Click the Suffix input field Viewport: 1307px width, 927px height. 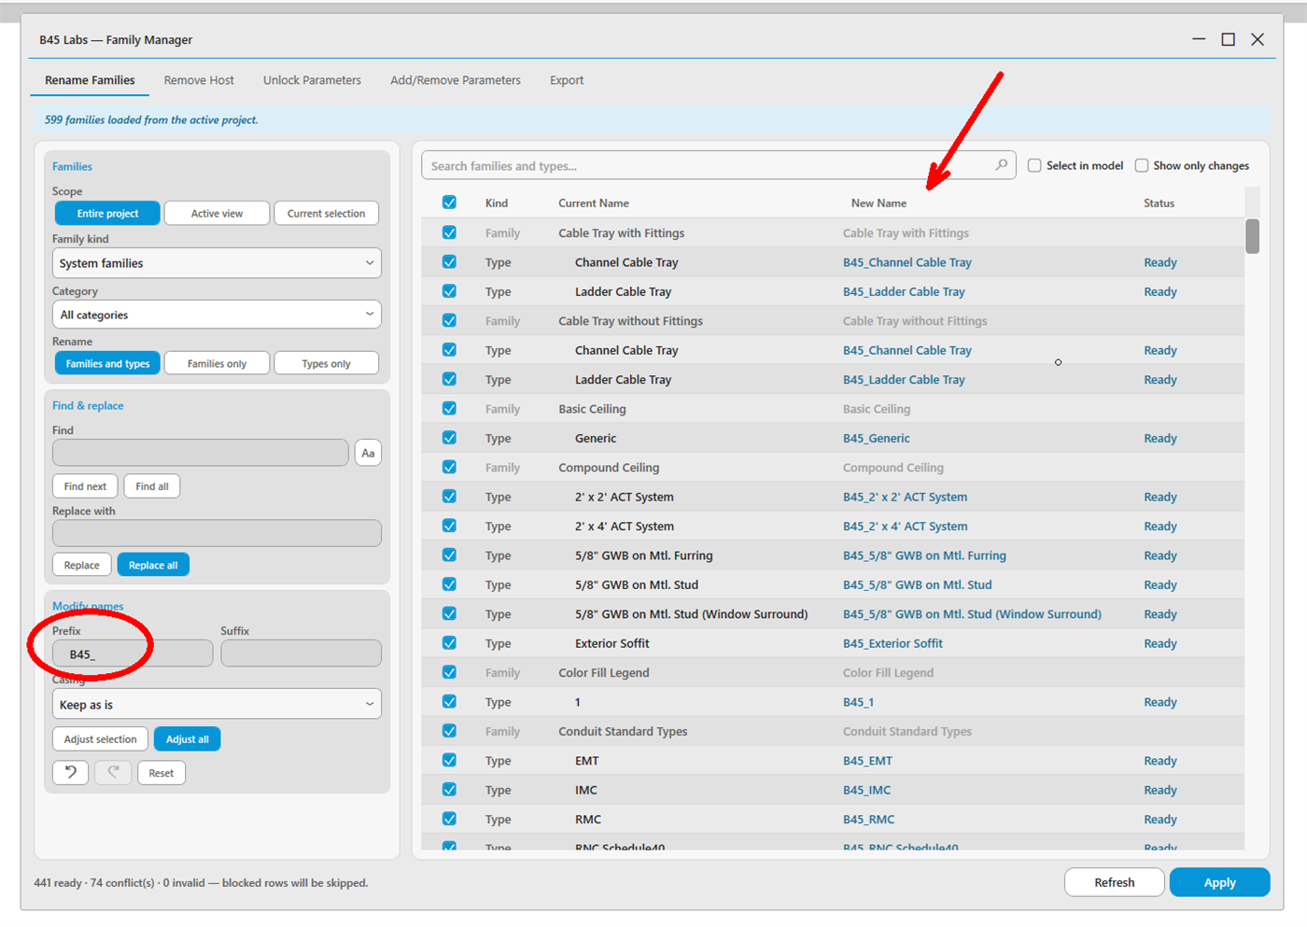coord(301,653)
